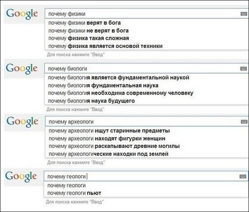This screenshot has width=249, height=212.
Task: Select suggestion 'почему биология наука будущего'
Action: (x=91, y=101)
